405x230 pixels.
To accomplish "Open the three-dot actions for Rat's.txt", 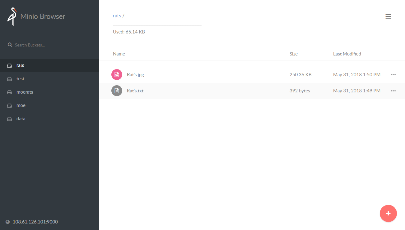I will tap(393, 91).
